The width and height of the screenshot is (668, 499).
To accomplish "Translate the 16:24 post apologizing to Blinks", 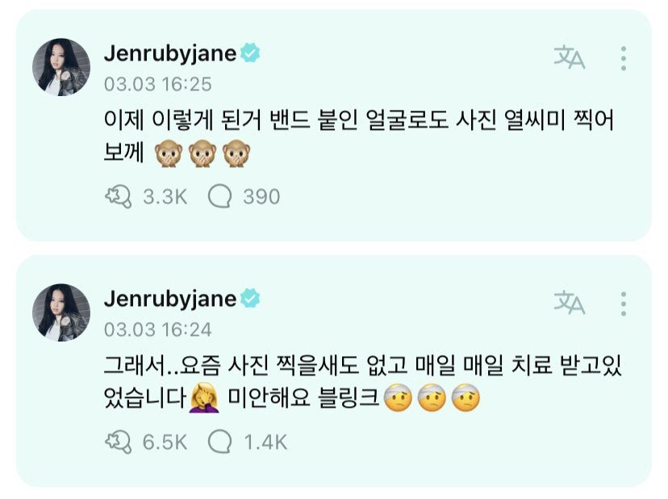I will click(569, 302).
